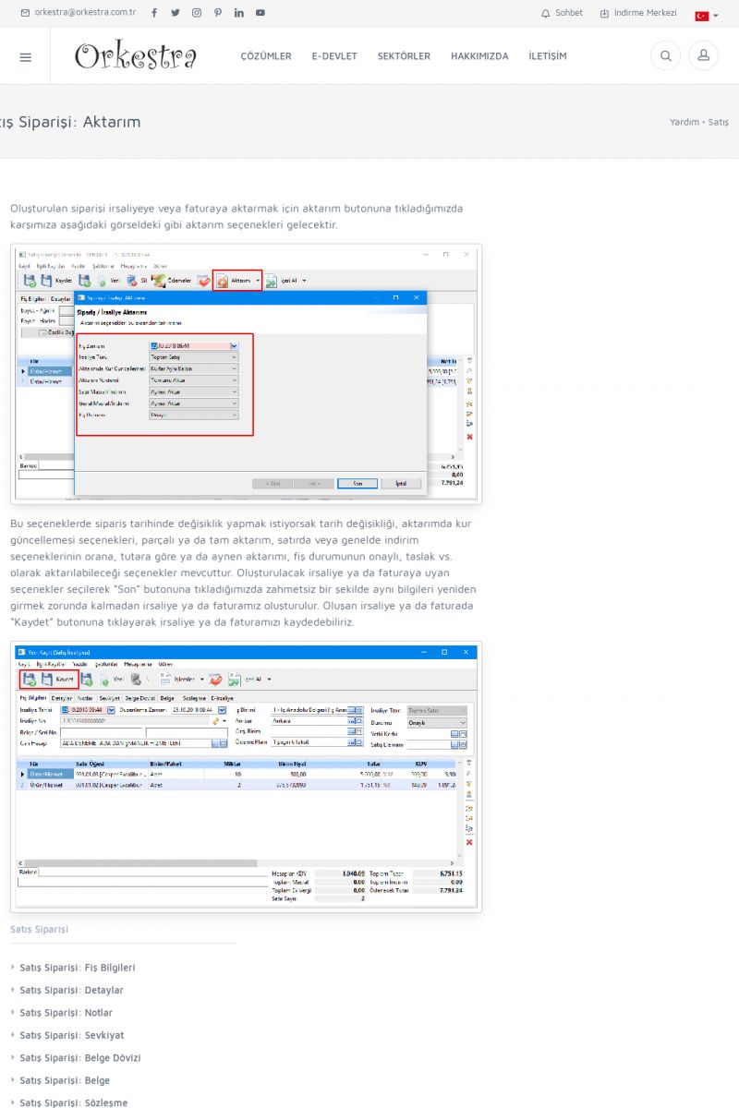
Task: Open the hamburger side menu
Action: [x=25, y=56]
